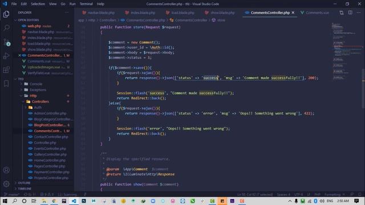Image resolution: width=365 pixels, height=205 pixels.
Task: Click the master git branch indicator
Action: [x=12, y=195]
